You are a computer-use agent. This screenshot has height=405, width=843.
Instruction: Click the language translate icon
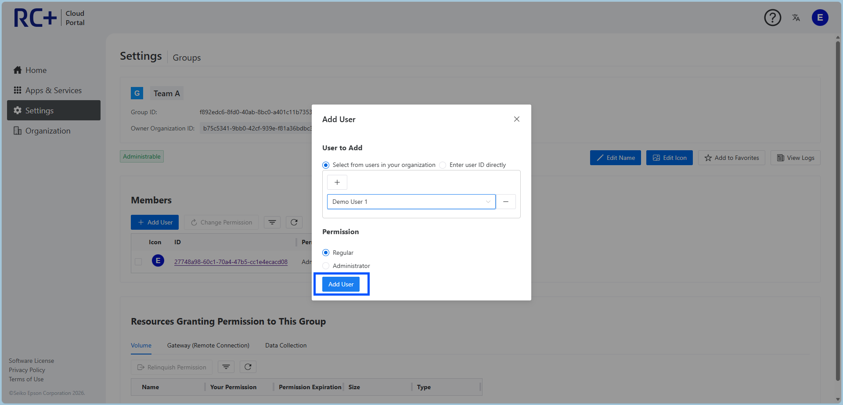(796, 18)
